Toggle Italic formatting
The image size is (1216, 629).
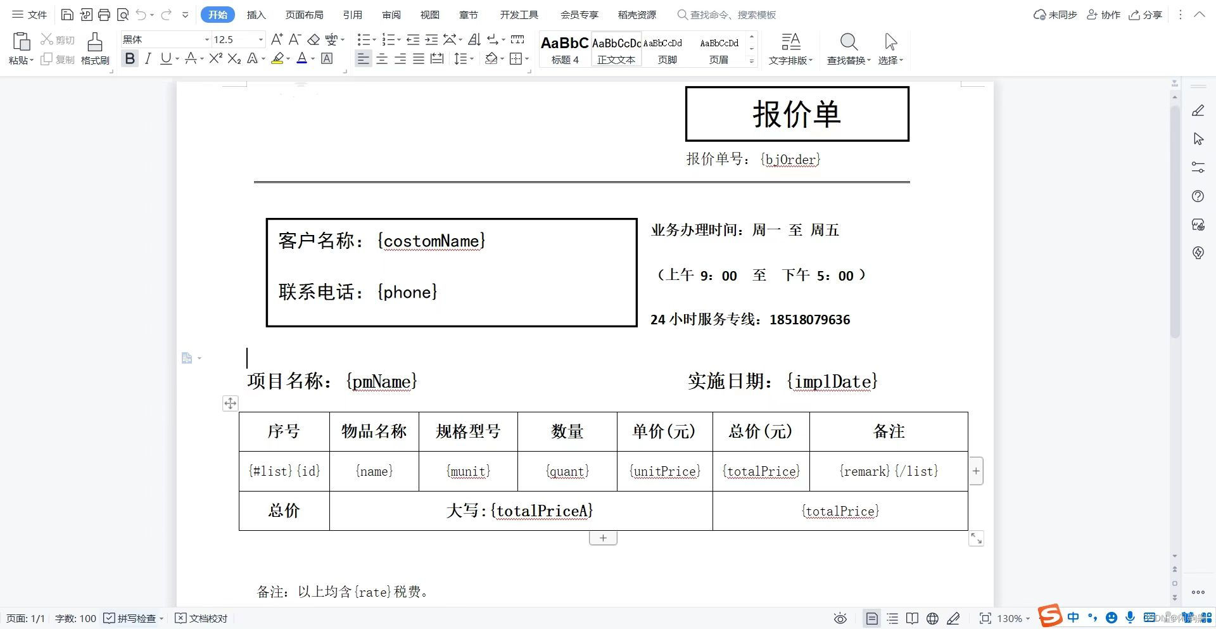148,59
